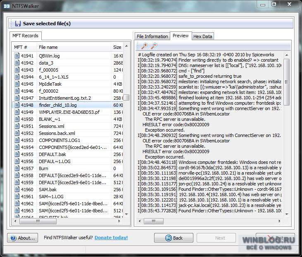Click file list scroll up arrow
Screen dimensions: 302x257
click(x=126, y=46)
